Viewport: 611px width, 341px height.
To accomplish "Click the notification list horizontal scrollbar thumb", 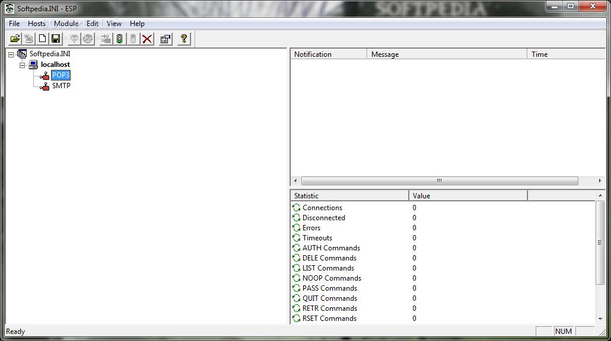I will 440,181.
